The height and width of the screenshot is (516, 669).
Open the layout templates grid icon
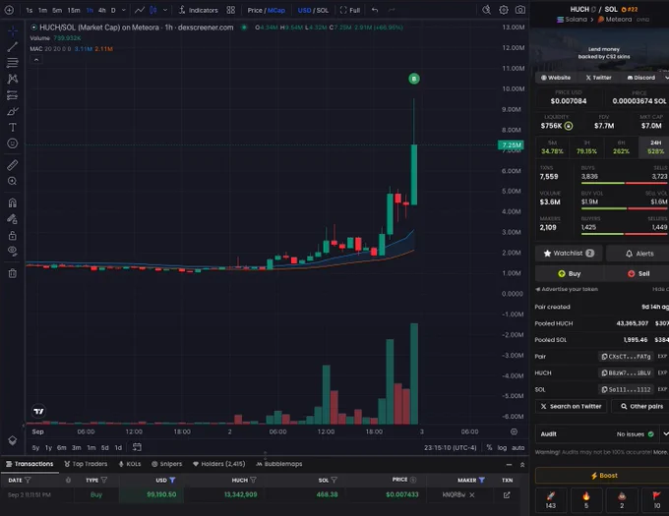tap(231, 10)
